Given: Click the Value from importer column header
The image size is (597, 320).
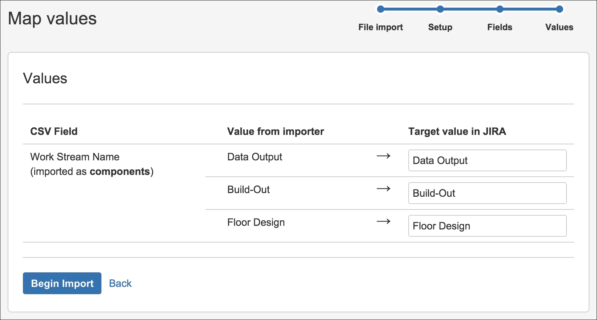Looking at the screenshot, I should coord(276,131).
